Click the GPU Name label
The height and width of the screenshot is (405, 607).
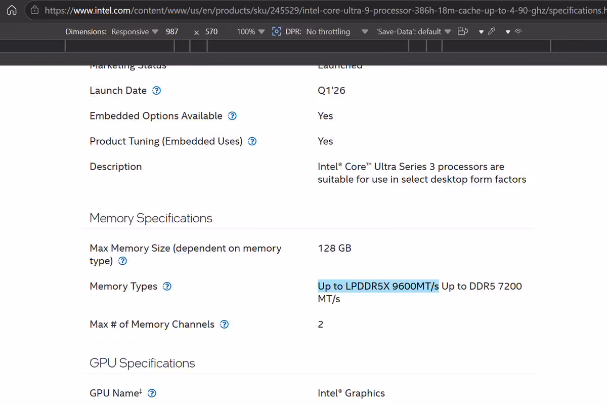(x=116, y=393)
